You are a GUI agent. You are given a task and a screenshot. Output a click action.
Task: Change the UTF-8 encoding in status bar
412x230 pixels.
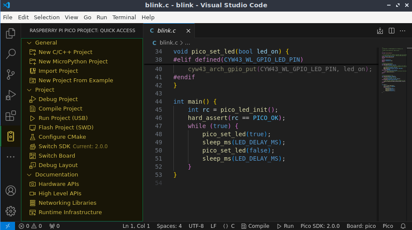coord(196,226)
